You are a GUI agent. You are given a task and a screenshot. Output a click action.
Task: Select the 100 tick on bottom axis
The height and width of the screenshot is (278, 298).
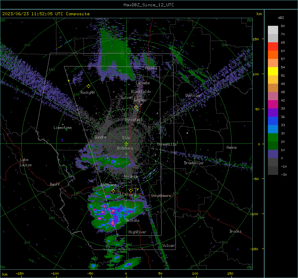click(195, 273)
